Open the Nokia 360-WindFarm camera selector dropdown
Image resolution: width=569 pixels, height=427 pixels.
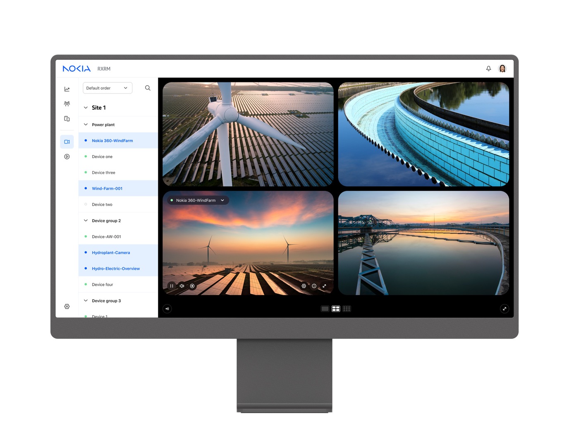222,200
